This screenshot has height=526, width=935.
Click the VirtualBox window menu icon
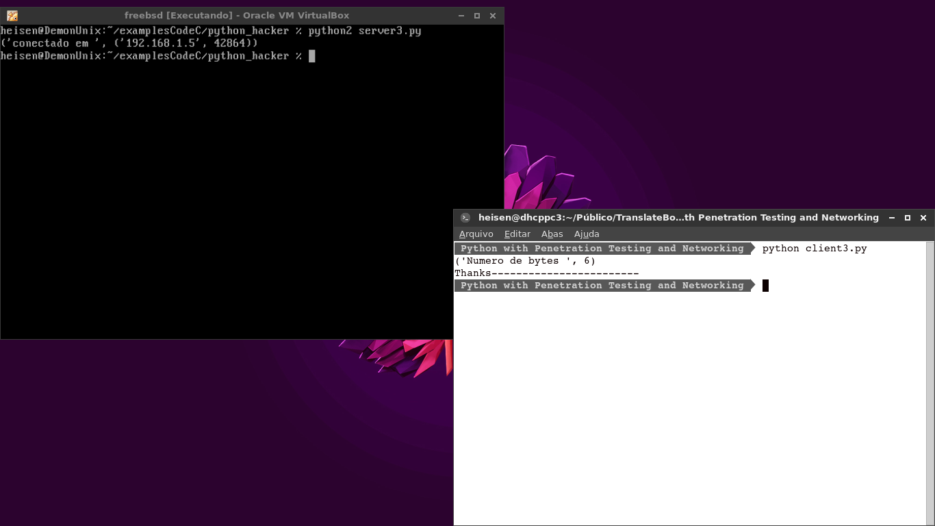pos(12,16)
